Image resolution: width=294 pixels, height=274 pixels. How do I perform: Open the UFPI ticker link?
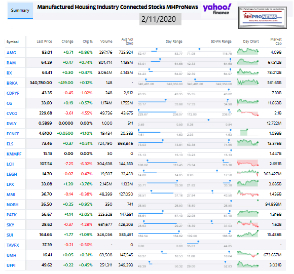[11, 265]
